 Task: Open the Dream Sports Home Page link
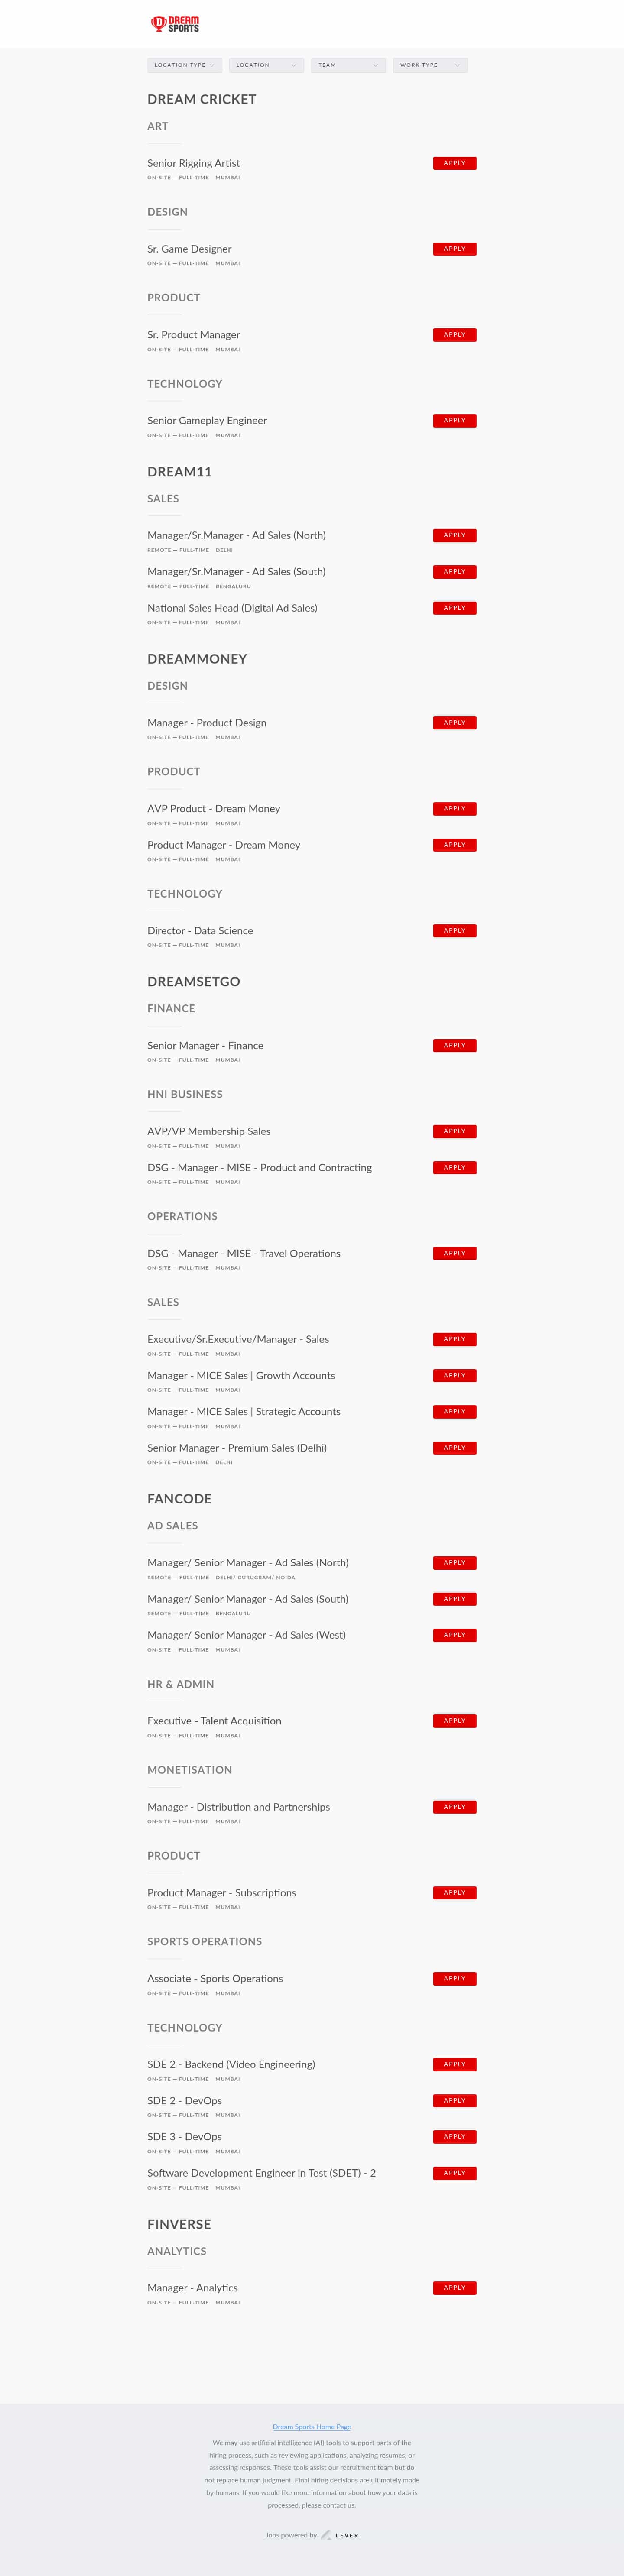coord(312,2426)
